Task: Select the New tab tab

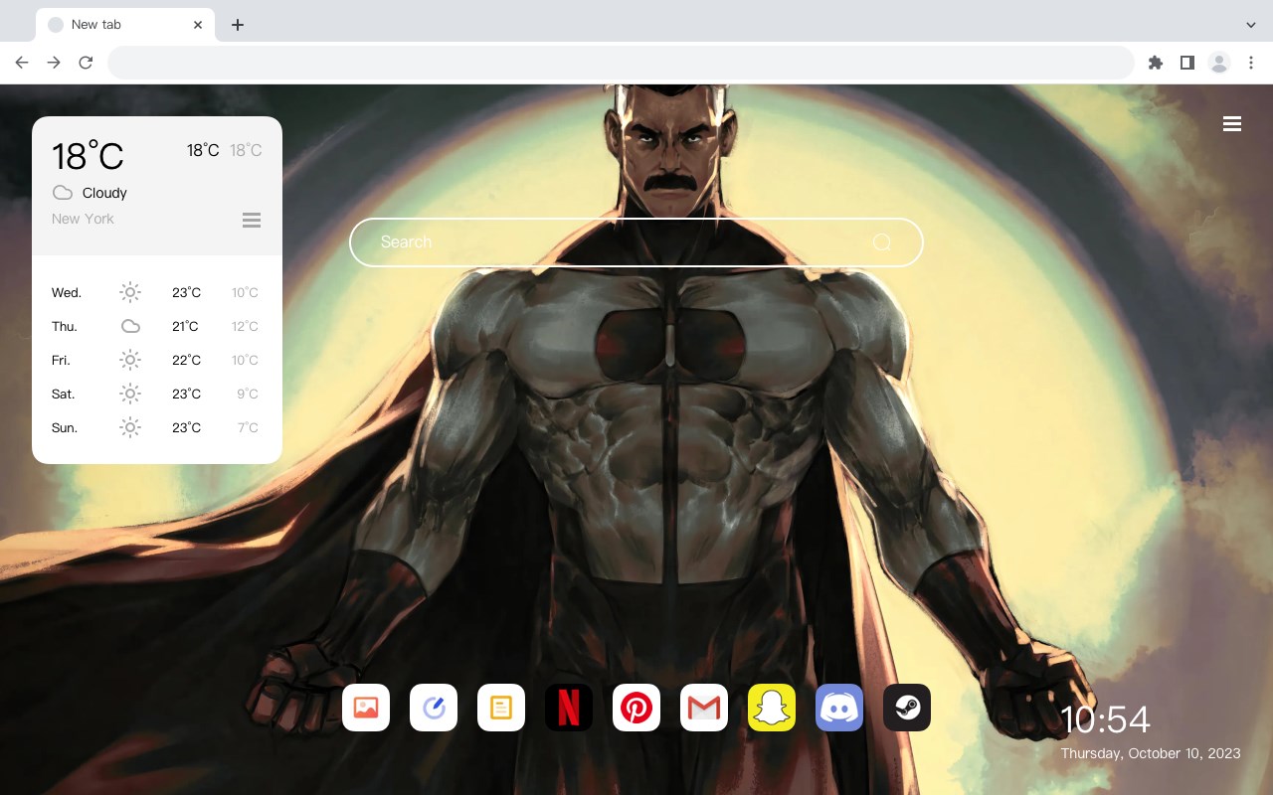Action: [x=125, y=25]
